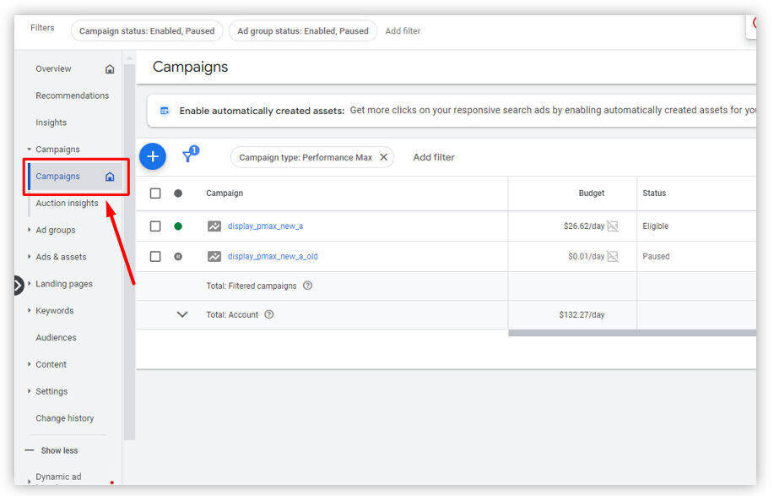Click paused status icon of display_pmax_new_a_old
The image size is (774, 496).
(178, 256)
